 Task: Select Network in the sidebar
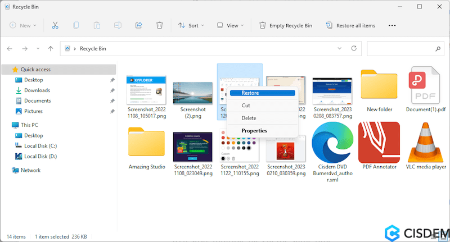[30, 170]
